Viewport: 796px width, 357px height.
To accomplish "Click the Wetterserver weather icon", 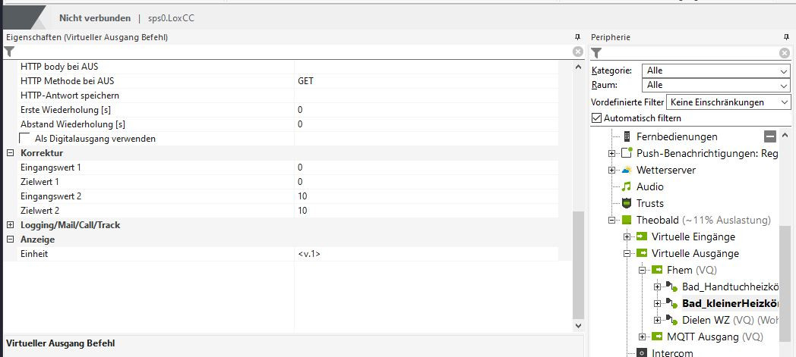I will pyautogui.click(x=627, y=170).
